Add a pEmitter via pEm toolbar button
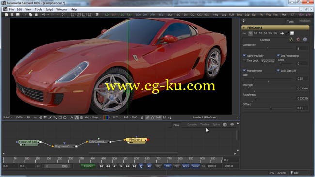This screenshot has width=315, height=177. (x=301, y=15)
